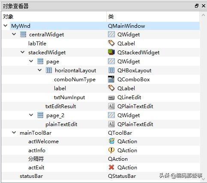Click the QStackedWidget class text
Screen dimensions: 207x183
point(138,53)
